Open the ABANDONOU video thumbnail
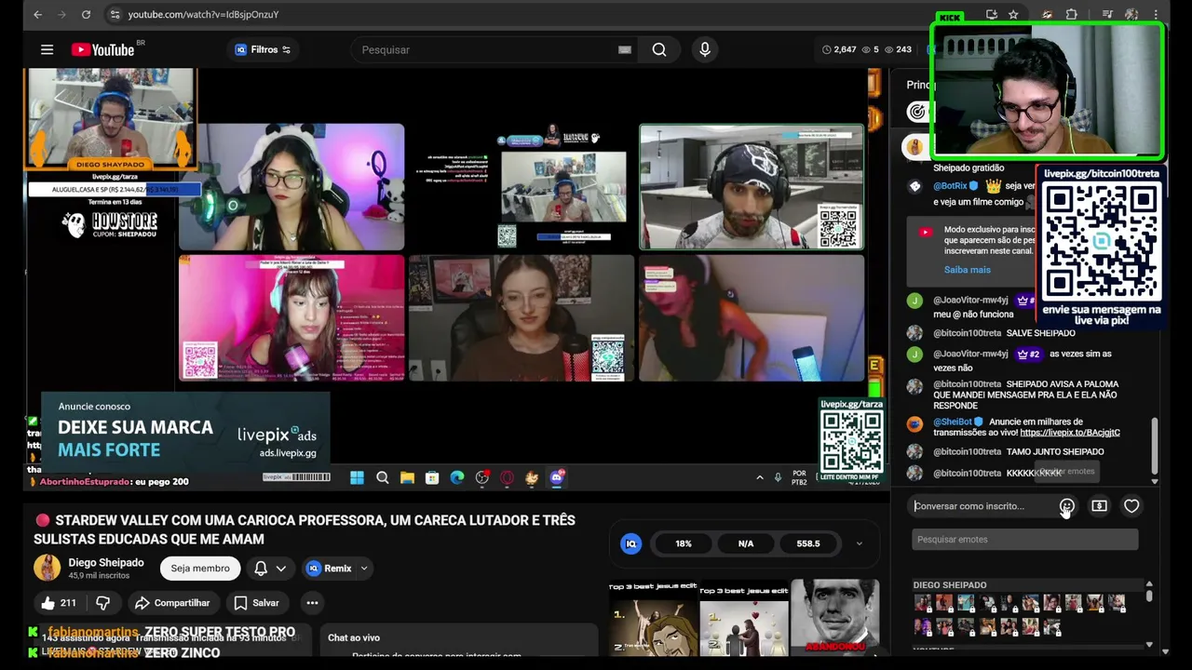Image resolution: width=1192 pixels, height=670 pixels. (835, 617)
